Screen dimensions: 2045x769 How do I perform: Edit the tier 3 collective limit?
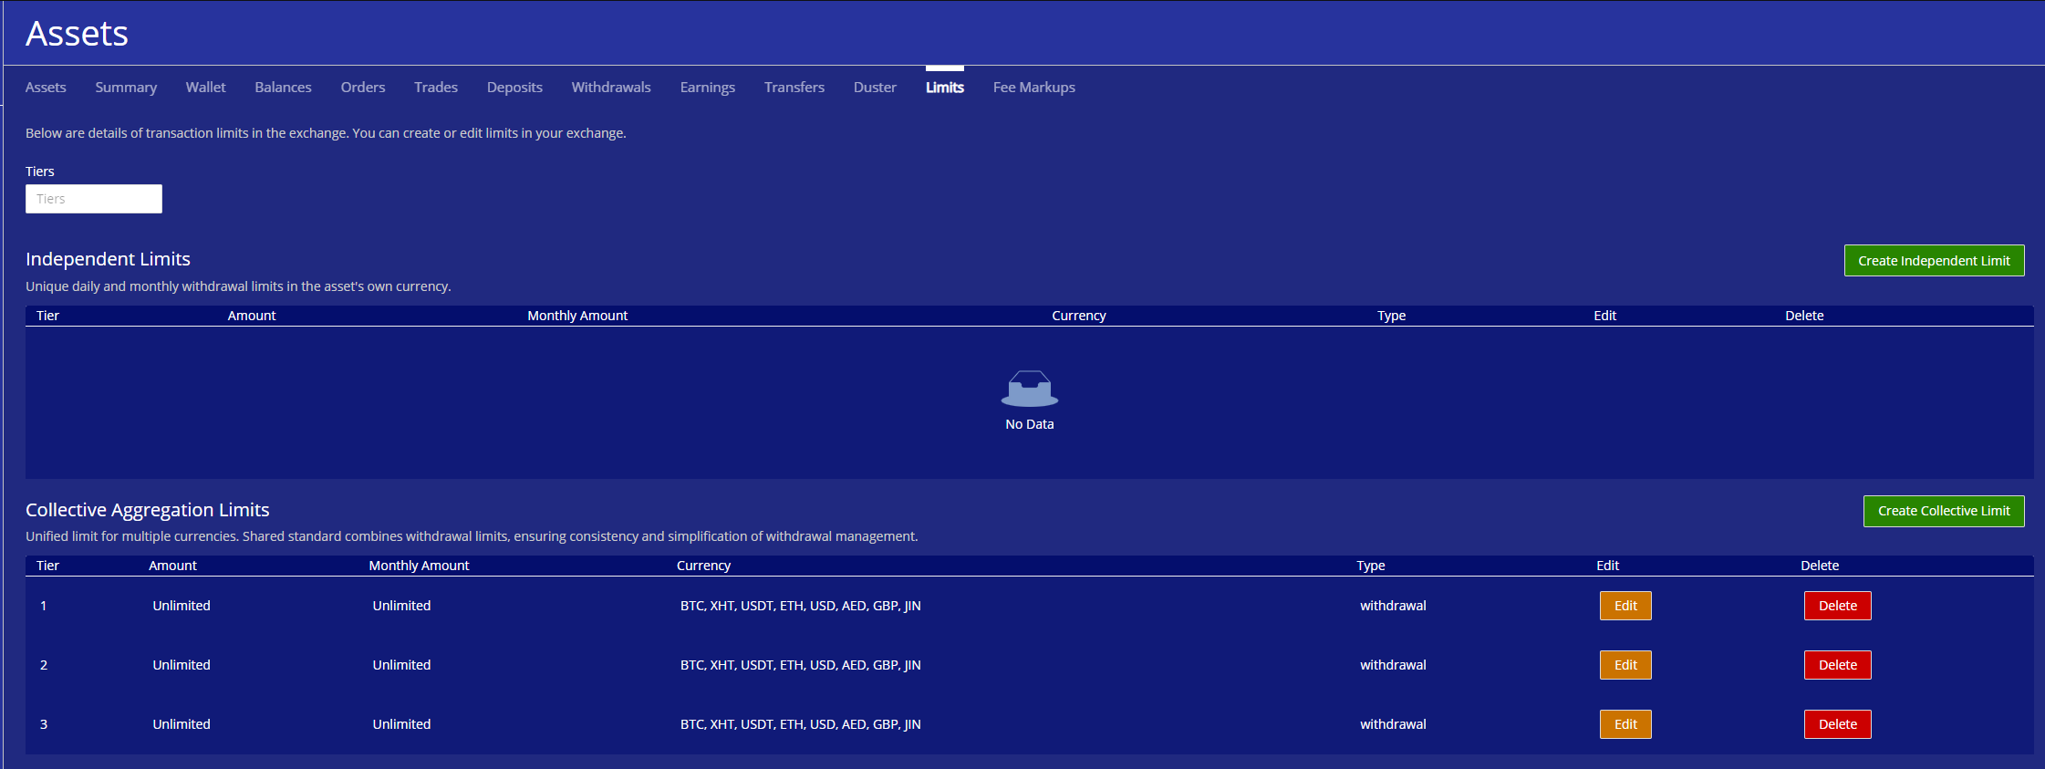click(x=1625, y=724)
